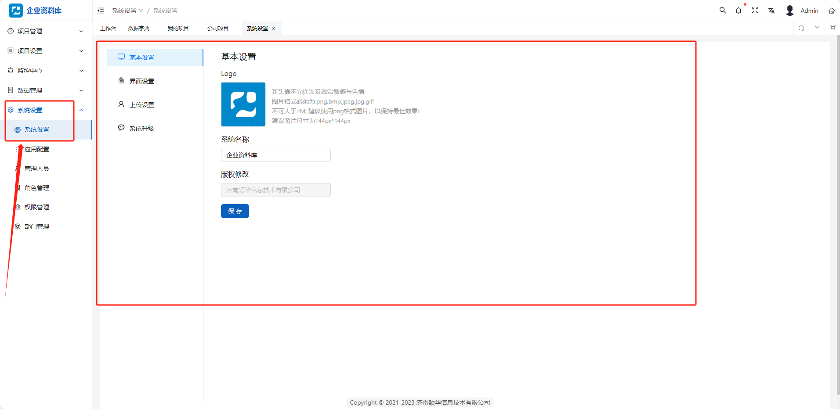Click the greyed 系统设置 breadcrumb text
The width and height of the screenshot is (840, 409).
166,11
